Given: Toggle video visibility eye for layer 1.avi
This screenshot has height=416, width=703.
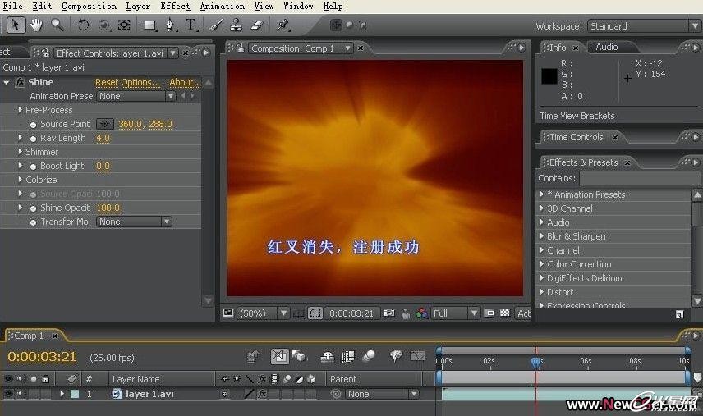Looking at the screenshot, I should pos(8,394).
